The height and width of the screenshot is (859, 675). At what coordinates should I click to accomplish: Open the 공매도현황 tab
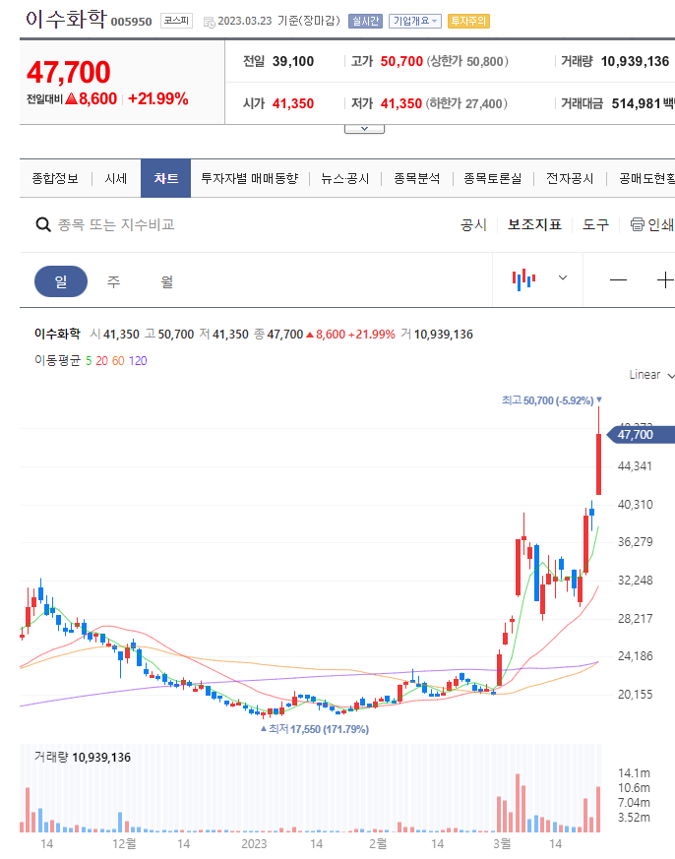(646, 179)
